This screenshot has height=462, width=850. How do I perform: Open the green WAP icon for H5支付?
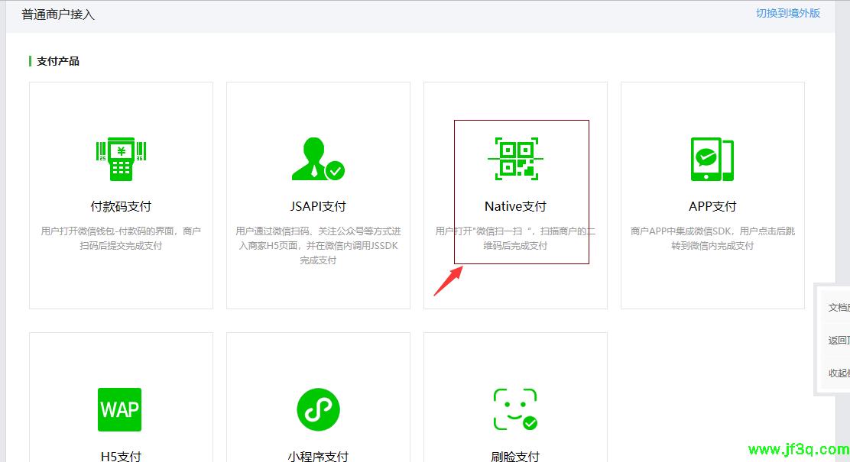pos(120,409)
